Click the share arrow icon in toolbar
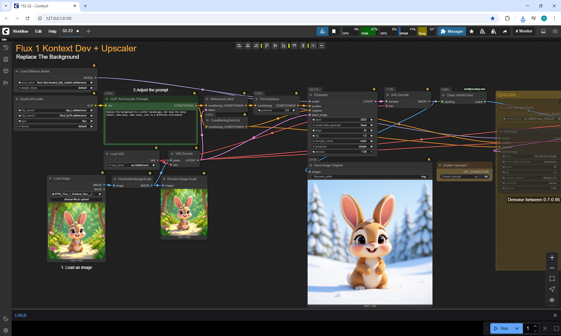The image size is (561, 336). coord(505,31)
